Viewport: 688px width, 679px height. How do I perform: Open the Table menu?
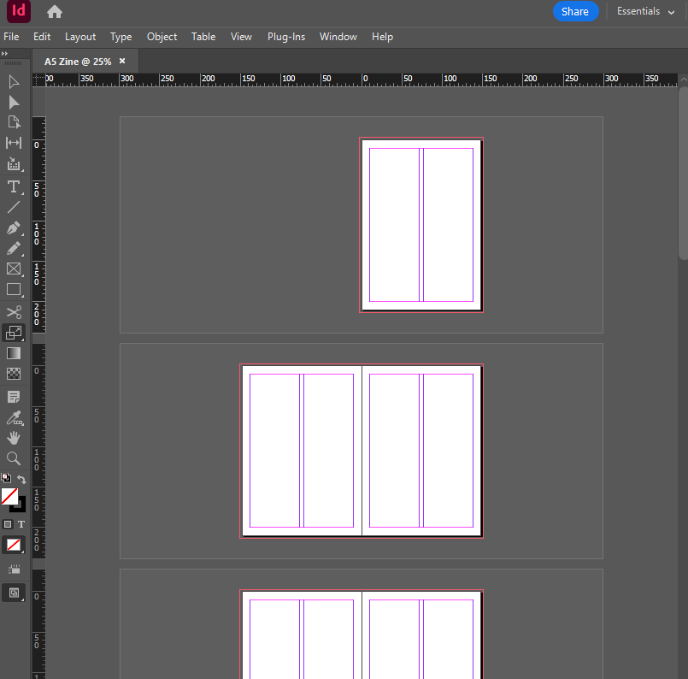(x=203, y=37)
